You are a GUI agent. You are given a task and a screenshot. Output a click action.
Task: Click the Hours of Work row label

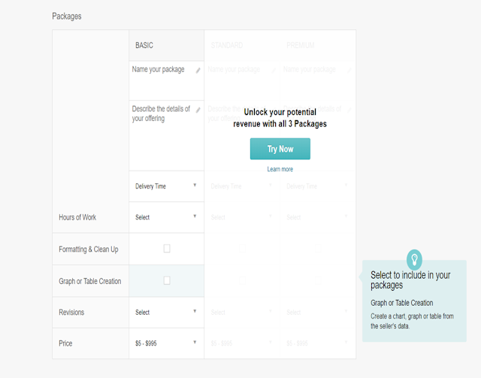(77, 217)
